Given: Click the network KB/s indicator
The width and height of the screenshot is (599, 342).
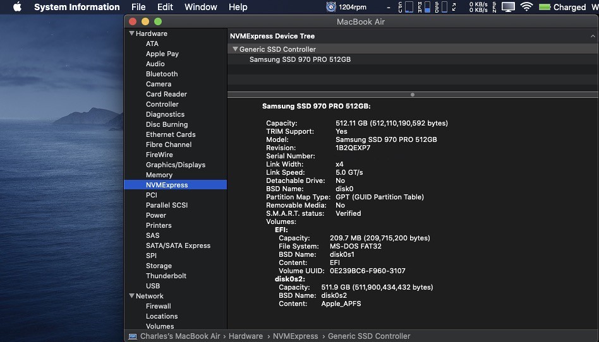Looking at the screenshot, I should pyautogui.click(x=478, y=7).
